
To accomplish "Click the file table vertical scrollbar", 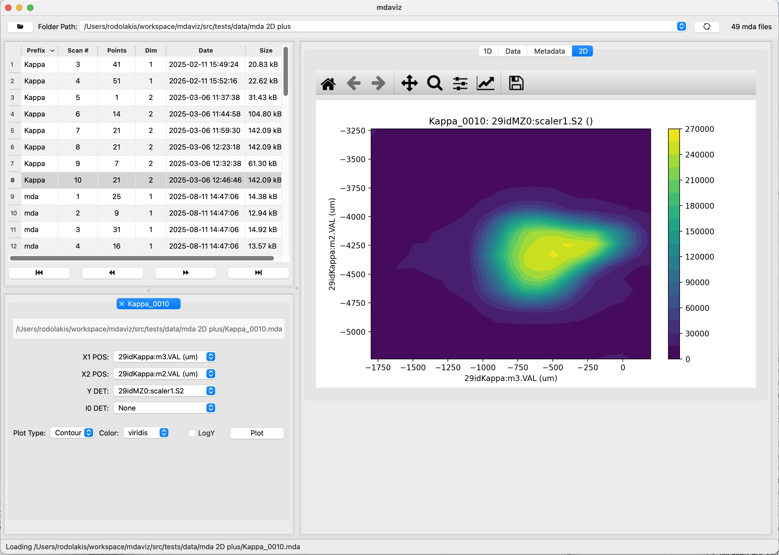I will (286, 71).
